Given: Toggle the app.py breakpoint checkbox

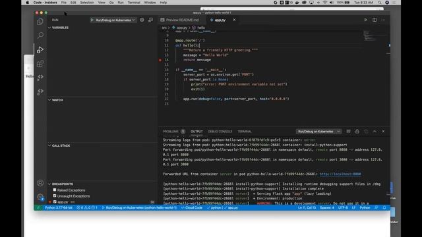Looking at the screenshot, I should tap(55, 202).
